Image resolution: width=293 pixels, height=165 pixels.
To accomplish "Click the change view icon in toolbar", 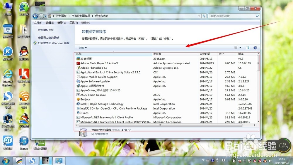I will [236, 48].
